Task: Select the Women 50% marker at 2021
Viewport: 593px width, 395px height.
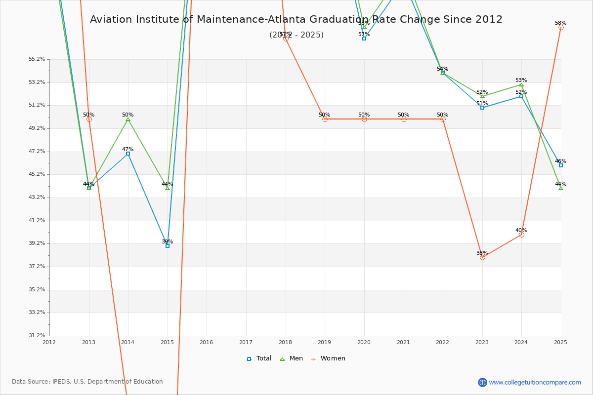Action: coord(404,119)
